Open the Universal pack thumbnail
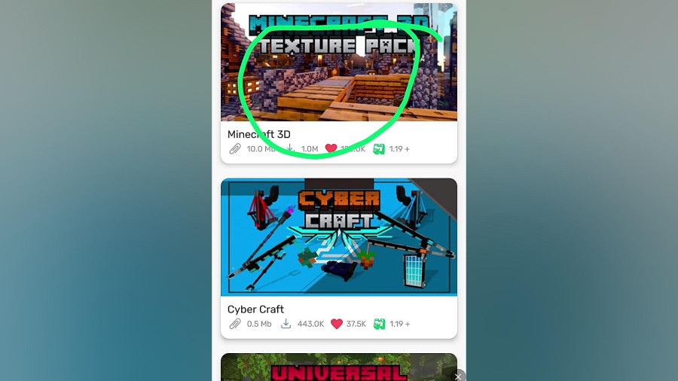 338,367
